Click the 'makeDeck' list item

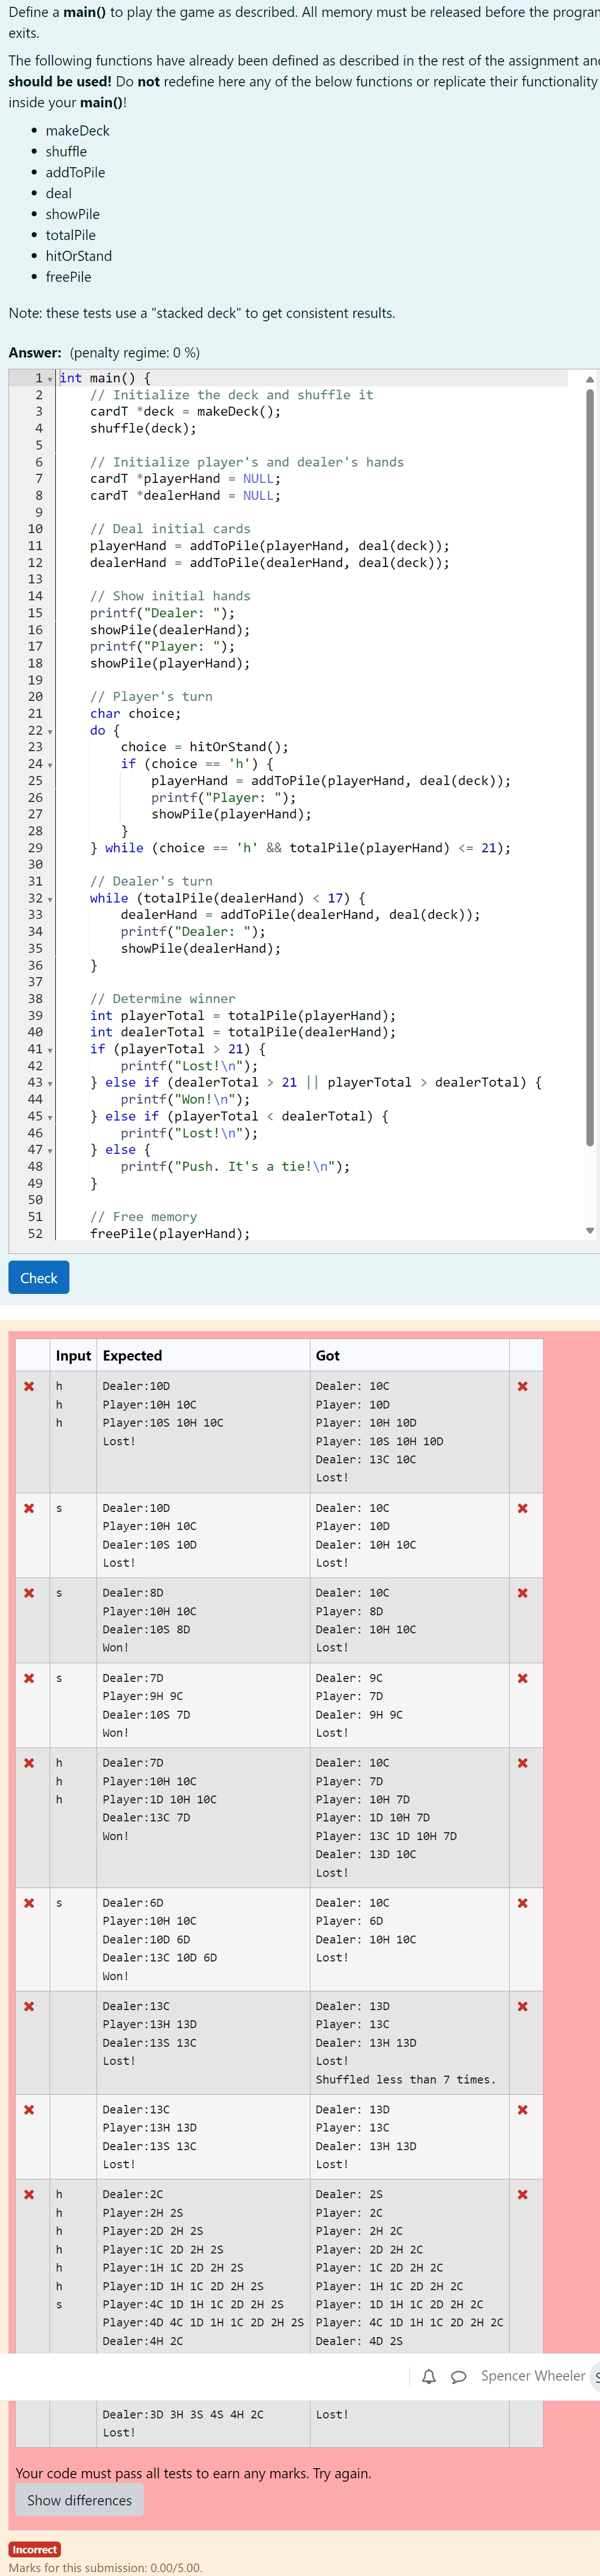click(77, 131)
